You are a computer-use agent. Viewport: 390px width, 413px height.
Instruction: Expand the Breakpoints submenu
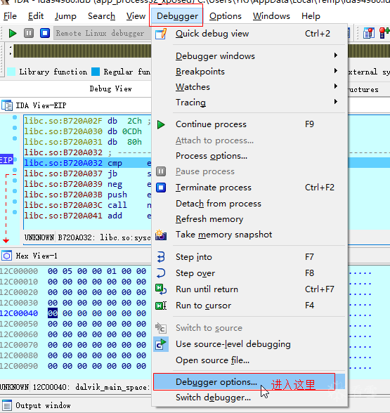[x=249, y=72]
